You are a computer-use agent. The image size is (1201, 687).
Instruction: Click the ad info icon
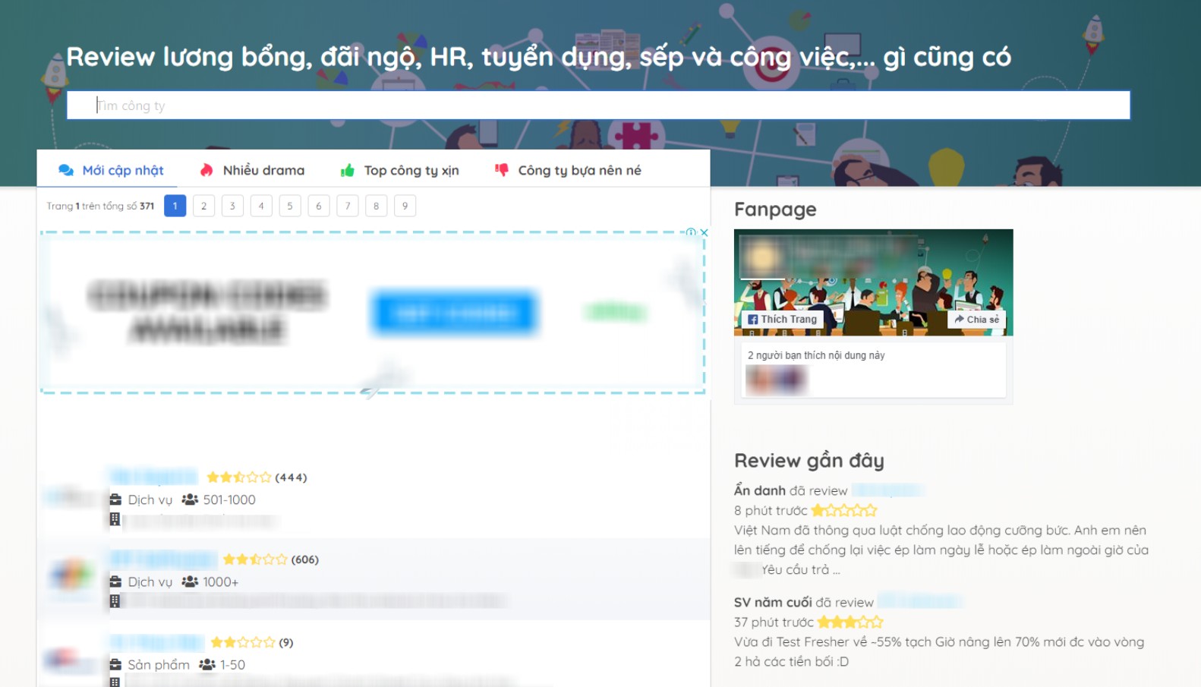pyautogui.click(x=691, y=232)
